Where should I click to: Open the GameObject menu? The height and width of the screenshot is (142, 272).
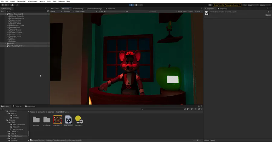click(22, 2)
